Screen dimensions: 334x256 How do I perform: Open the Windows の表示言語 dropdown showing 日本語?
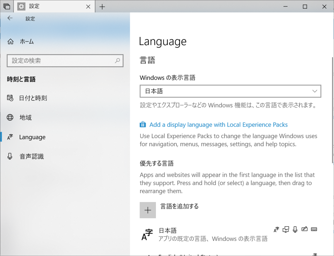click(230, 91)
